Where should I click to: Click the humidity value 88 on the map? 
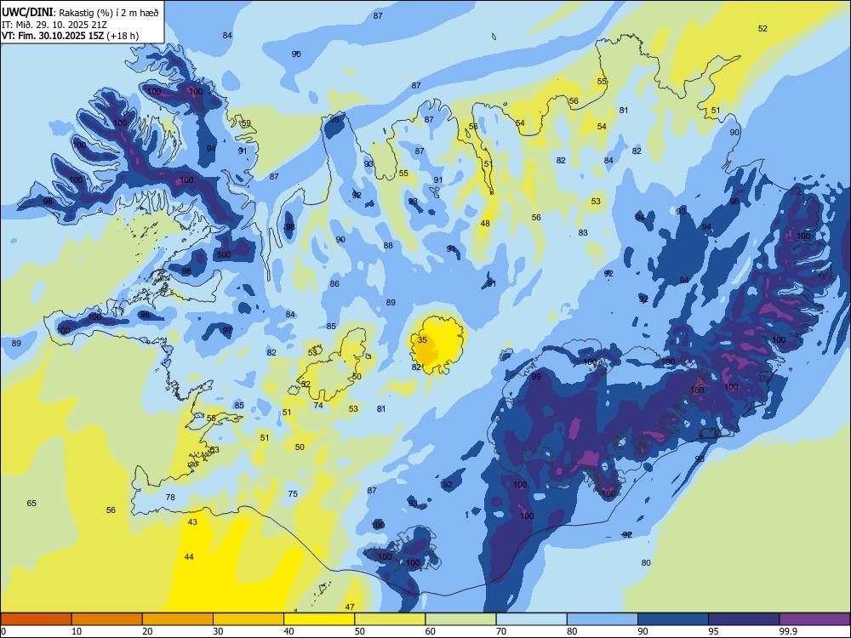coord(388,245)
